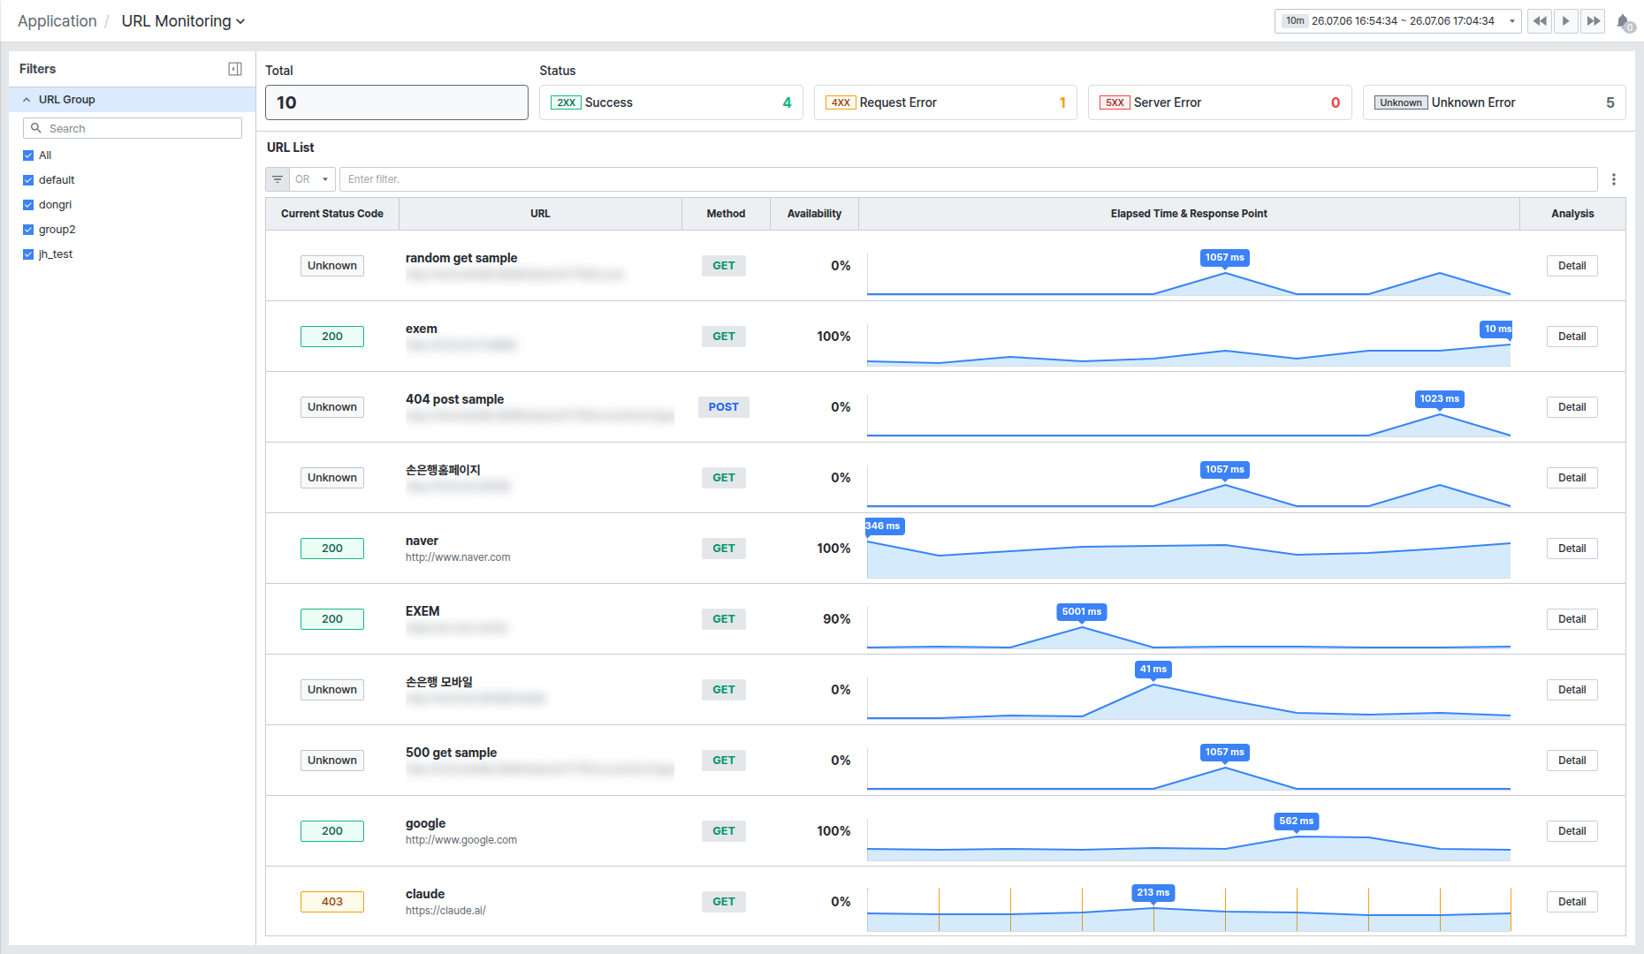Click the 90% availability value
1644x954 pixels.
(837, 619)
